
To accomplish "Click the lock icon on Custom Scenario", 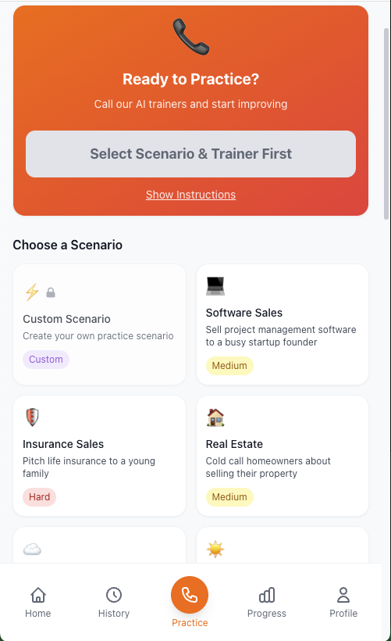I will click(x=51, y=292).
